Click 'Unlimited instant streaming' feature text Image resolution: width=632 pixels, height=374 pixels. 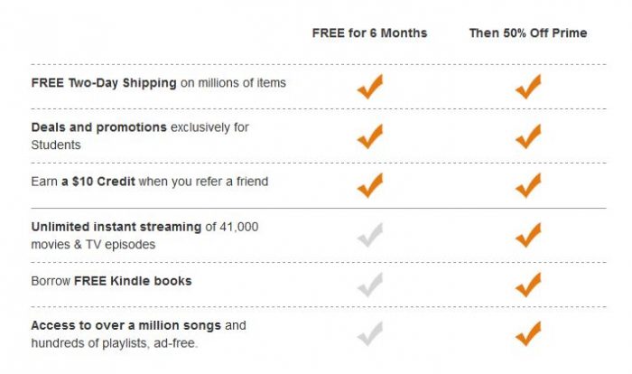point(144,235)
